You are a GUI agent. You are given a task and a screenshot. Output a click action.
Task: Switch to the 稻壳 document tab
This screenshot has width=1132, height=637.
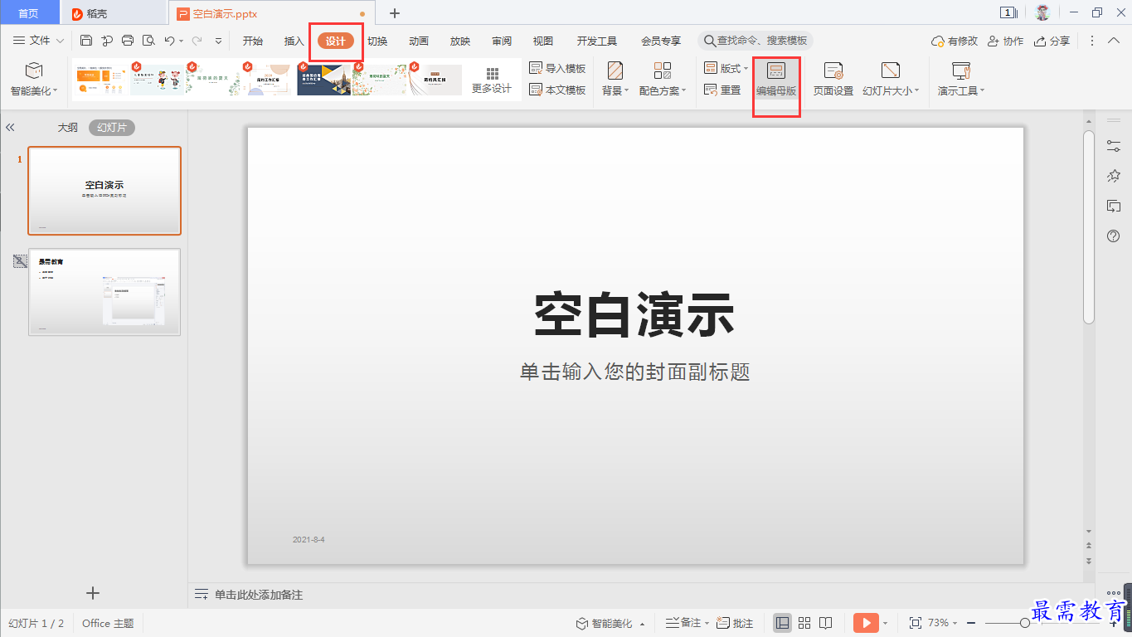pos(114,13)
